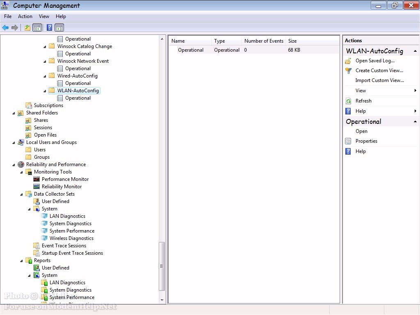Click Import Custom View... action
This screenshot has width=420, height=315.
379,80
